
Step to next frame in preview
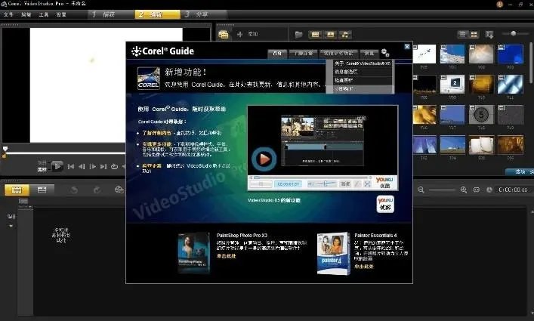coord(93,166)
